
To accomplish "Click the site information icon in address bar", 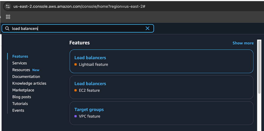I will click(x=8, y=6).
